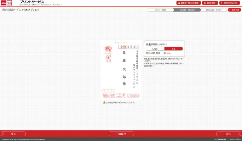
Task: Go to ポストカードの編集 step
Action: (x=160, y=10)
